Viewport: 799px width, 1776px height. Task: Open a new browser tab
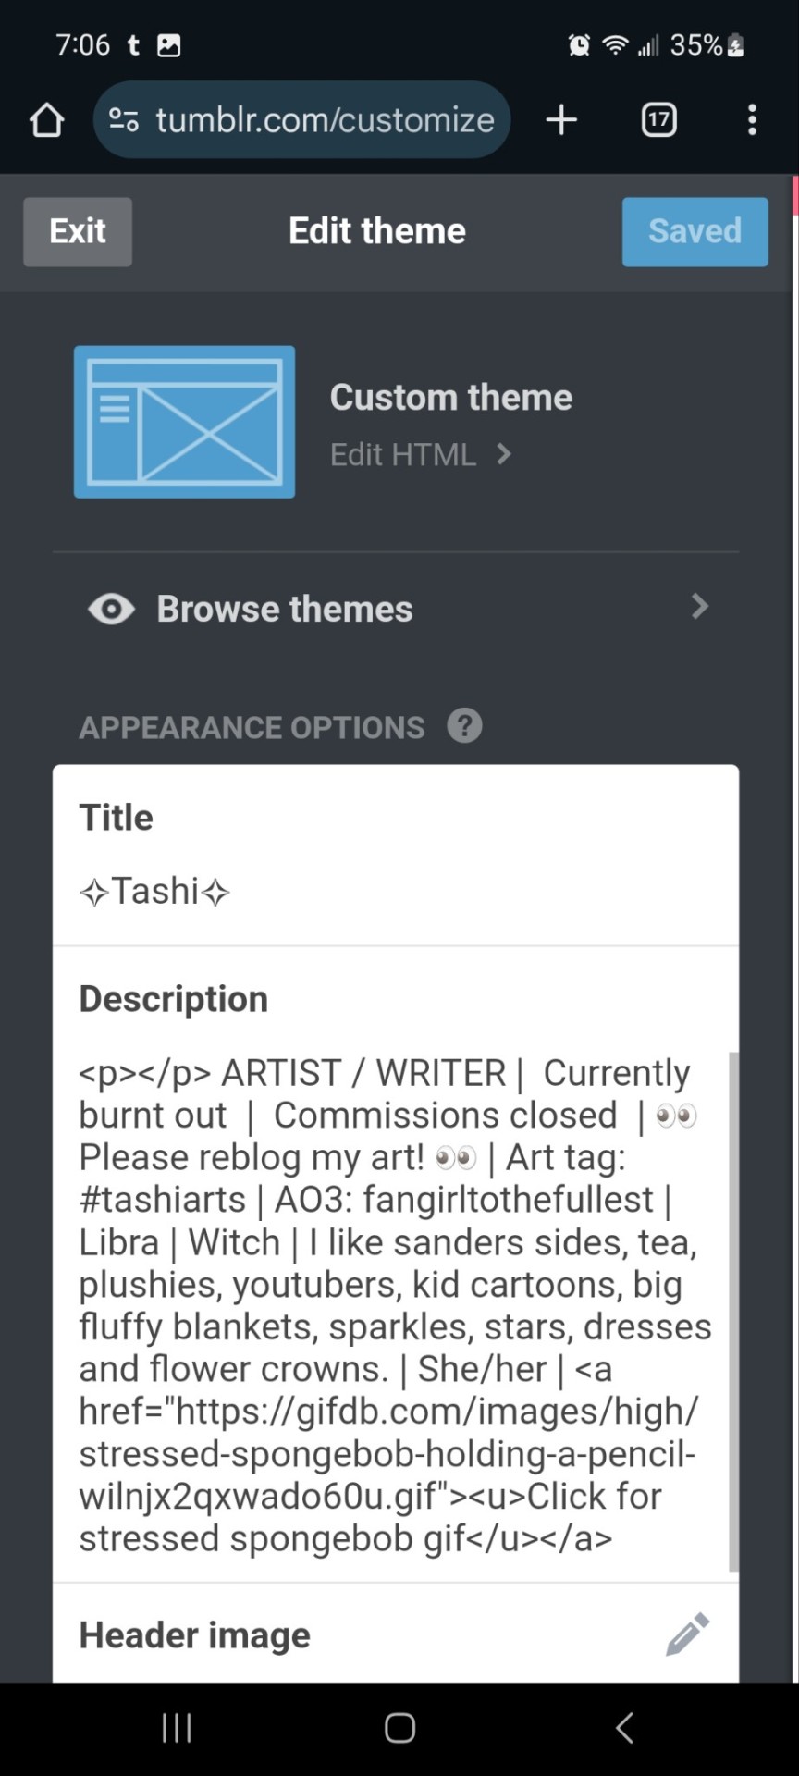click(561, 120)
